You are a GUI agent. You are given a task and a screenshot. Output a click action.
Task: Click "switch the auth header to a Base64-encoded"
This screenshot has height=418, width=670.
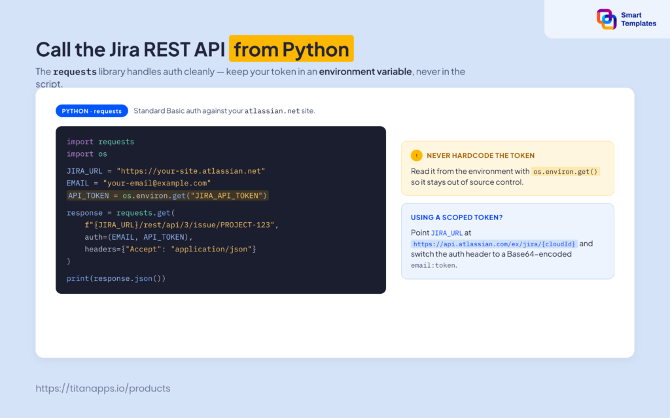(x=491, y=254)
